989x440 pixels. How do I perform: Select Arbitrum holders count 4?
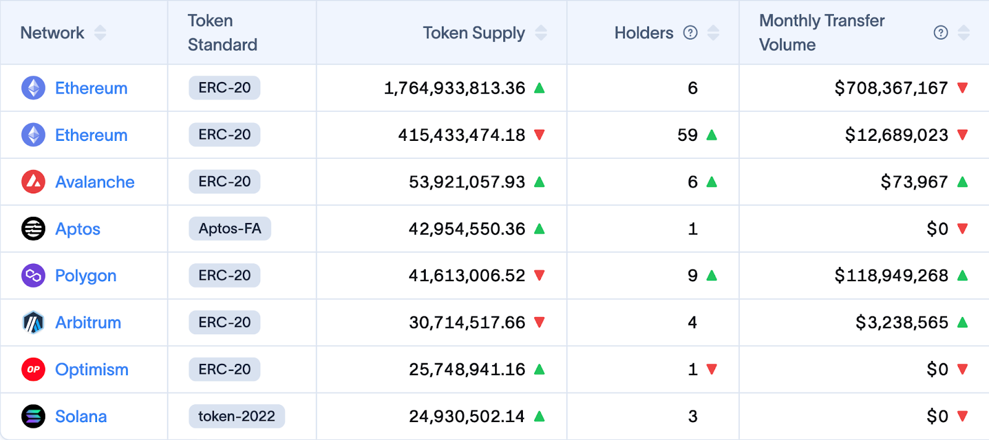[693, 323]
